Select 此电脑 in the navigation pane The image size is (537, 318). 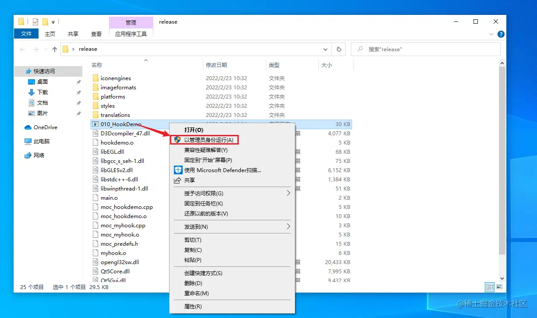tap(42, 141)
